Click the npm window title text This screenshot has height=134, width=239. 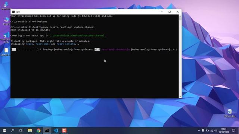tap(18, 12)
